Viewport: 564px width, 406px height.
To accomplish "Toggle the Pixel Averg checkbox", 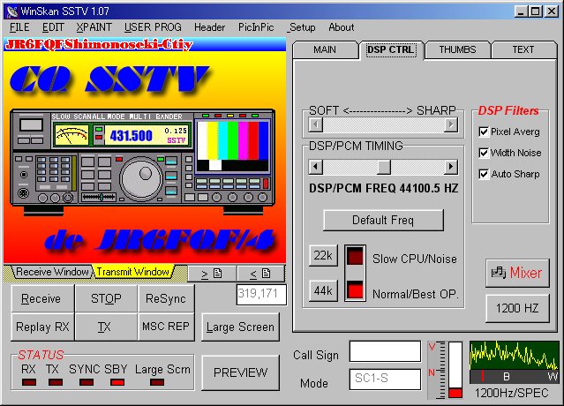I will [x=484, y=132].
